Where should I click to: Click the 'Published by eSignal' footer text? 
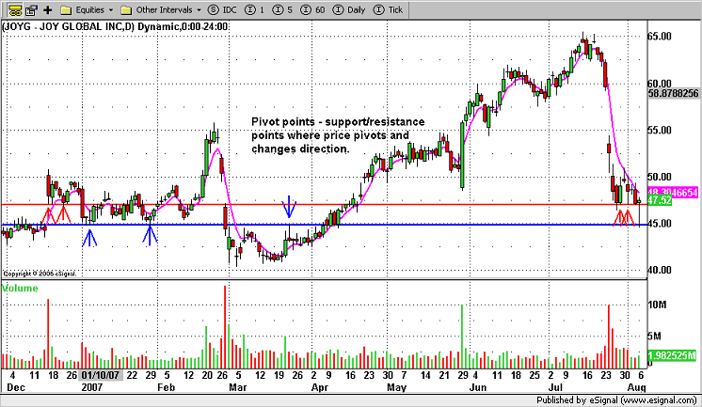[616, 399]
